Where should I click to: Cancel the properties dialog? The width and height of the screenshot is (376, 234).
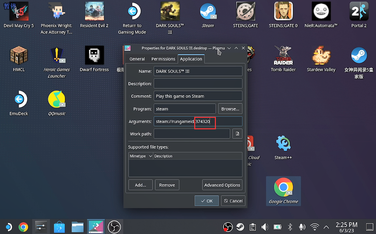click(x=233, y=201)
